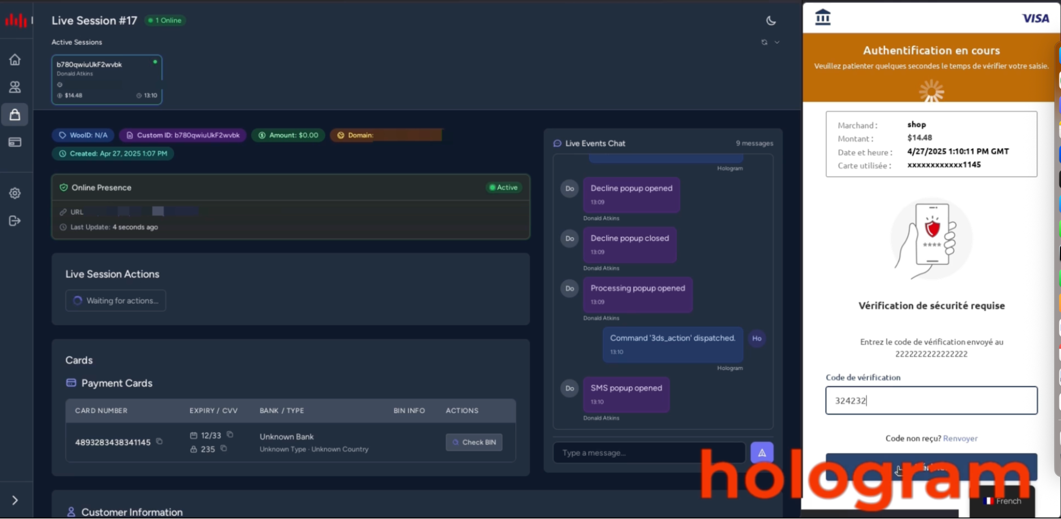
Task: Click the copy icon beside expiry 12/33
Action: pos(230,434)
